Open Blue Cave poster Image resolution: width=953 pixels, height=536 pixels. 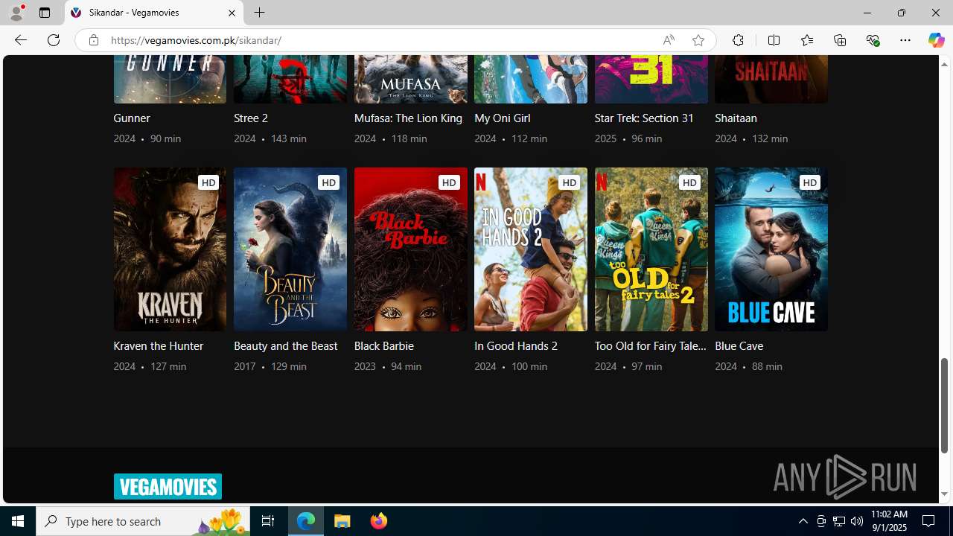771,249
